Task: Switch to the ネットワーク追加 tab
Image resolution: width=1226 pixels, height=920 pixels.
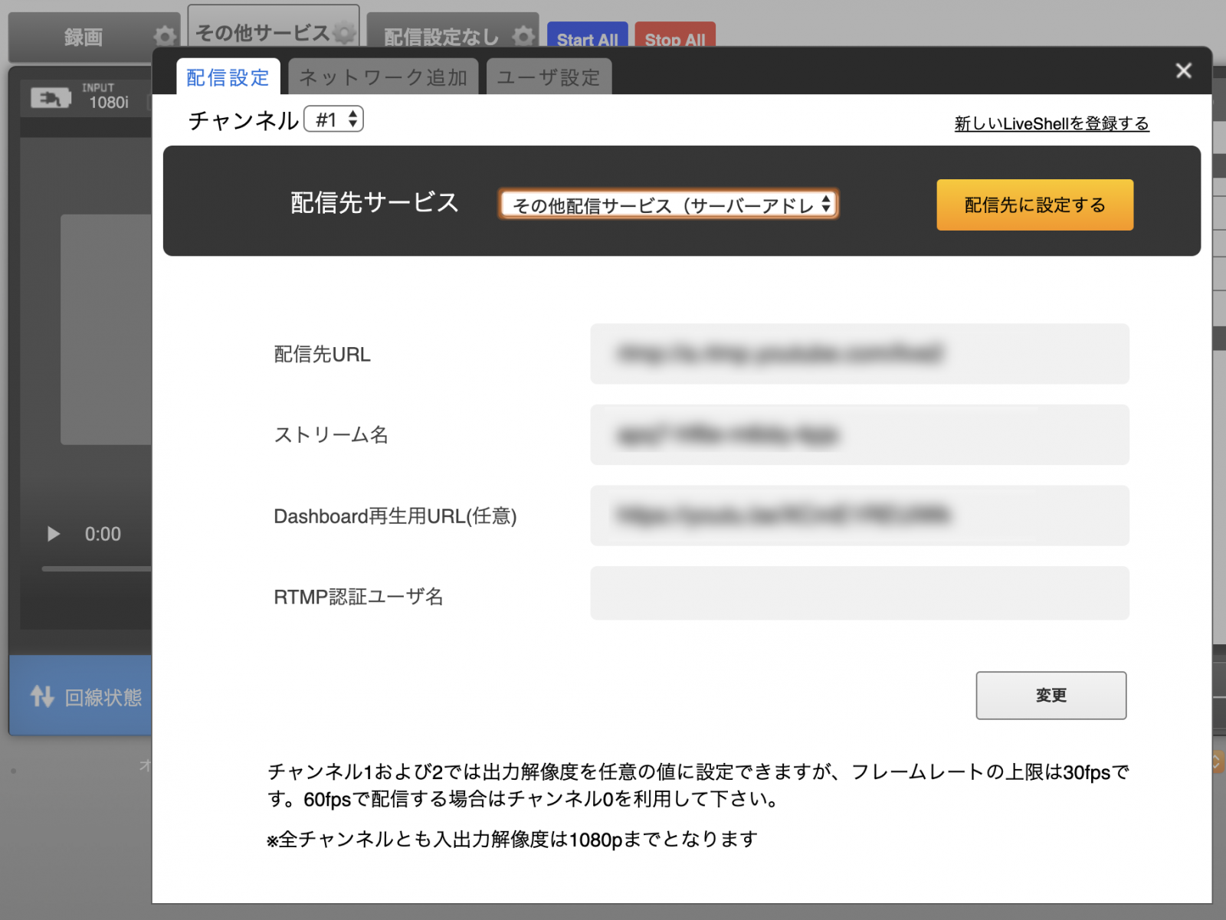Action: 383,77
